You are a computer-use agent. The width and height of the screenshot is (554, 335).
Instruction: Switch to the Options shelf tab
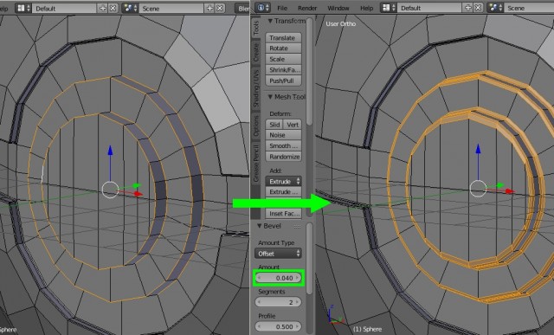(x=256, y=126)
